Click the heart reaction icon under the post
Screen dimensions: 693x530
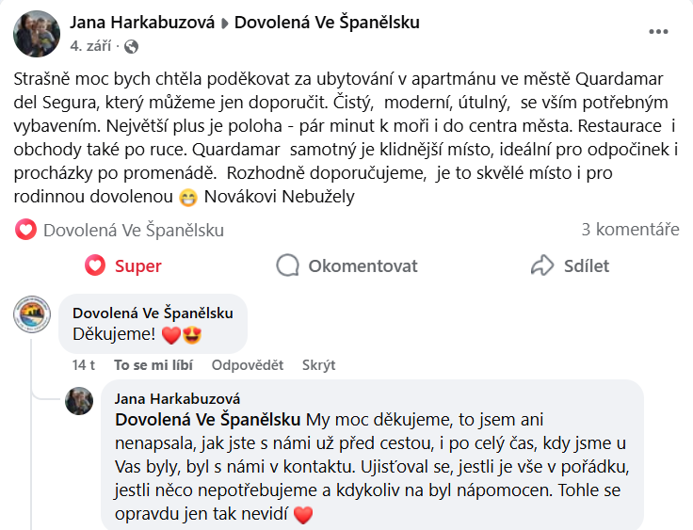point(26,229)
